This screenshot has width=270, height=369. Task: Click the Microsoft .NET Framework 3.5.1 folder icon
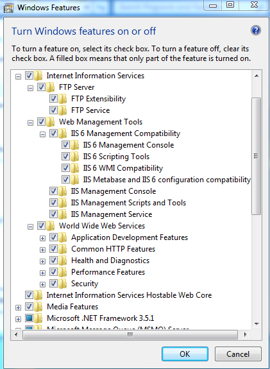pyautogui.click(x=38, y=318)
